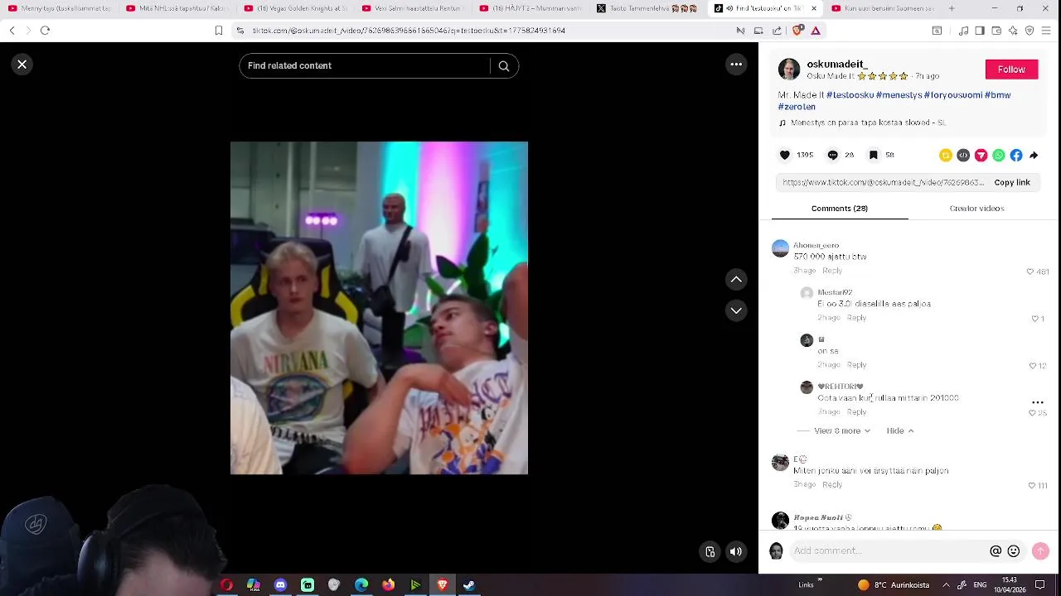
Task: Go to the next video arrow
Action: click(736, 310)
